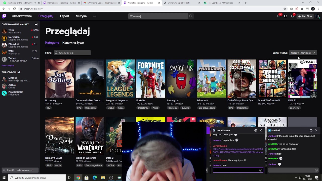Open the Fortnite category thumbnail
Screen dimensions: 322x181
pyautogui.click(x=151, y=79)
